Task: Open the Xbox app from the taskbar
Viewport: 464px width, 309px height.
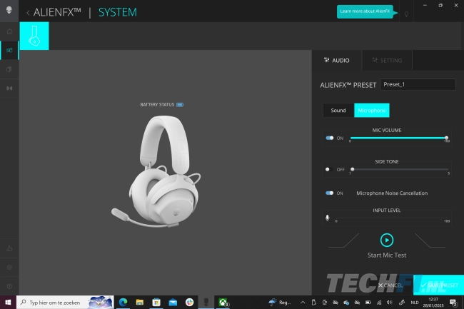Action: 223,302
